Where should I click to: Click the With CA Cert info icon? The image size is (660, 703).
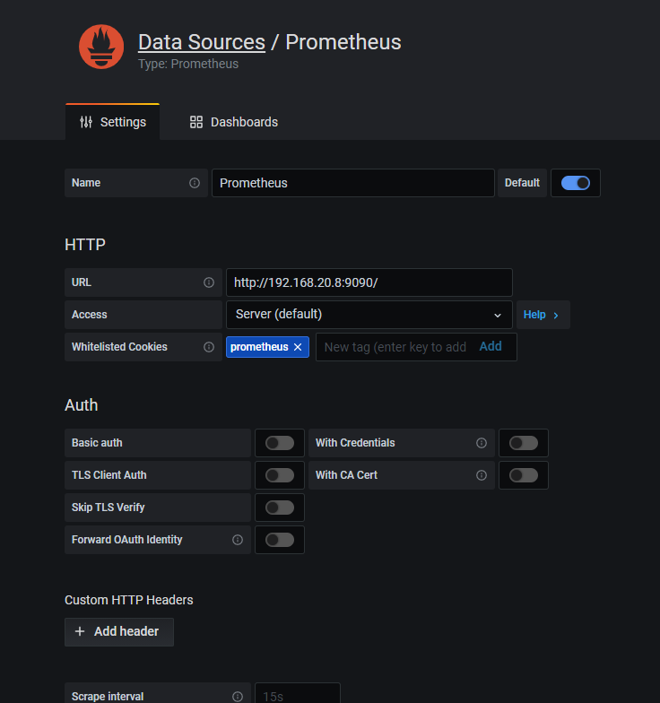point(482,475)
